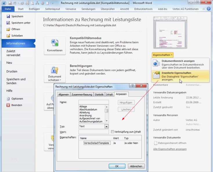This screenshot has height=172, width=213.
Task: Click Alle Eigenschaften anzeigen link
Action: (x=170, y=149)
